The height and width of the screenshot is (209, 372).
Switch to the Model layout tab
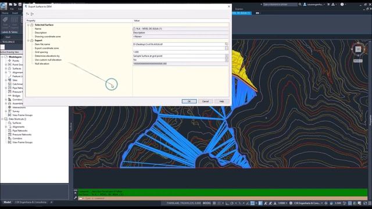(x=7, y=202)
